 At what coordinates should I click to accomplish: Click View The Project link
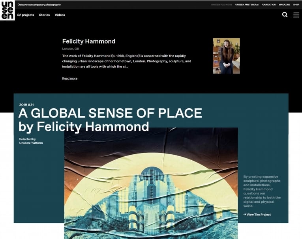tap(259, 215)
